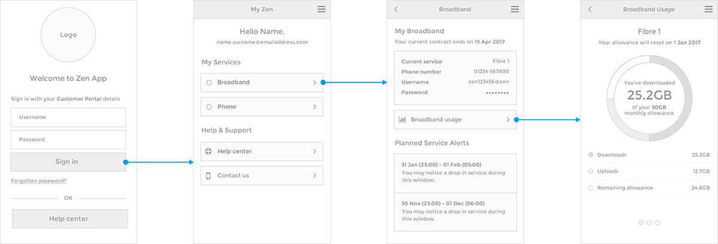Toggle the Downloads legend dot

591,155
